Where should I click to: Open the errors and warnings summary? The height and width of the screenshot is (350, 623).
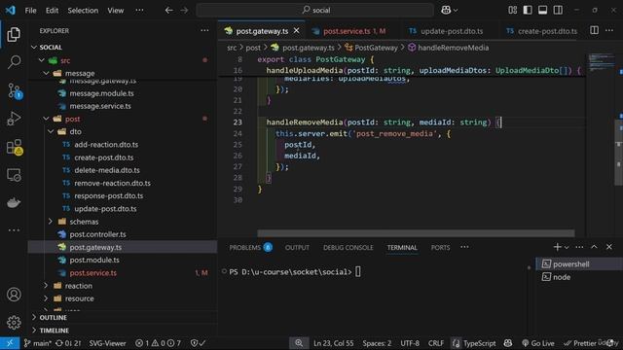[x=158, y=343]
